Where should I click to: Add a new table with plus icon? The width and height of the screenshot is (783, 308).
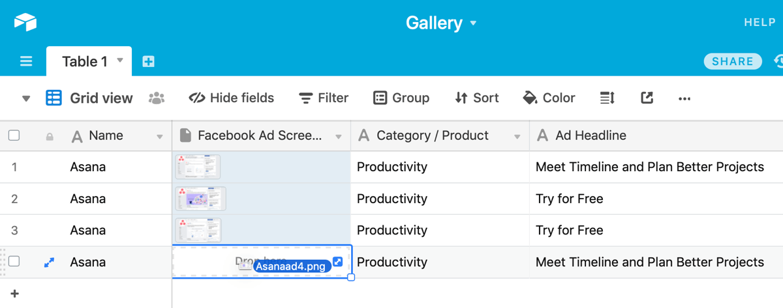point(149,61)
